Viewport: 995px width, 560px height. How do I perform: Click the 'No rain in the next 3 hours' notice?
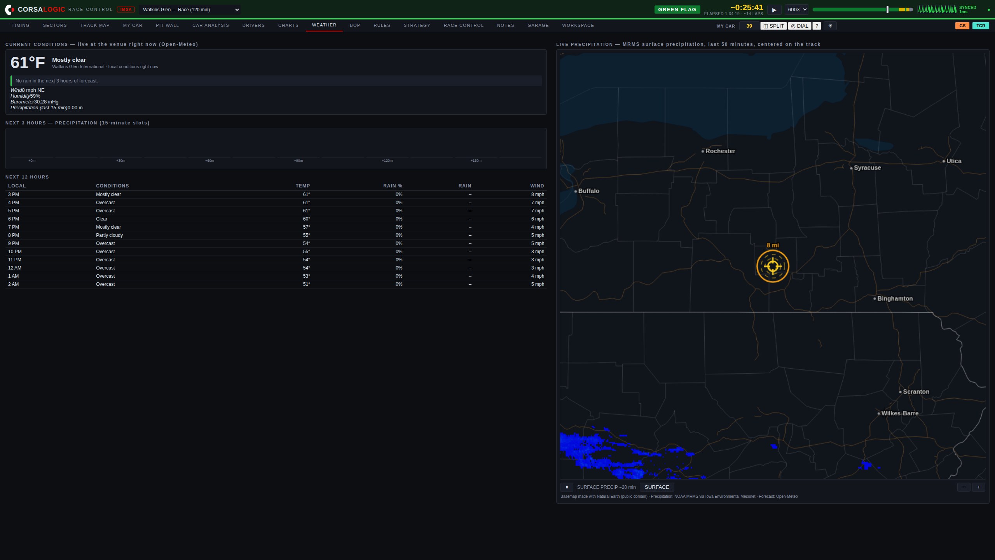(x=276, y=81)
